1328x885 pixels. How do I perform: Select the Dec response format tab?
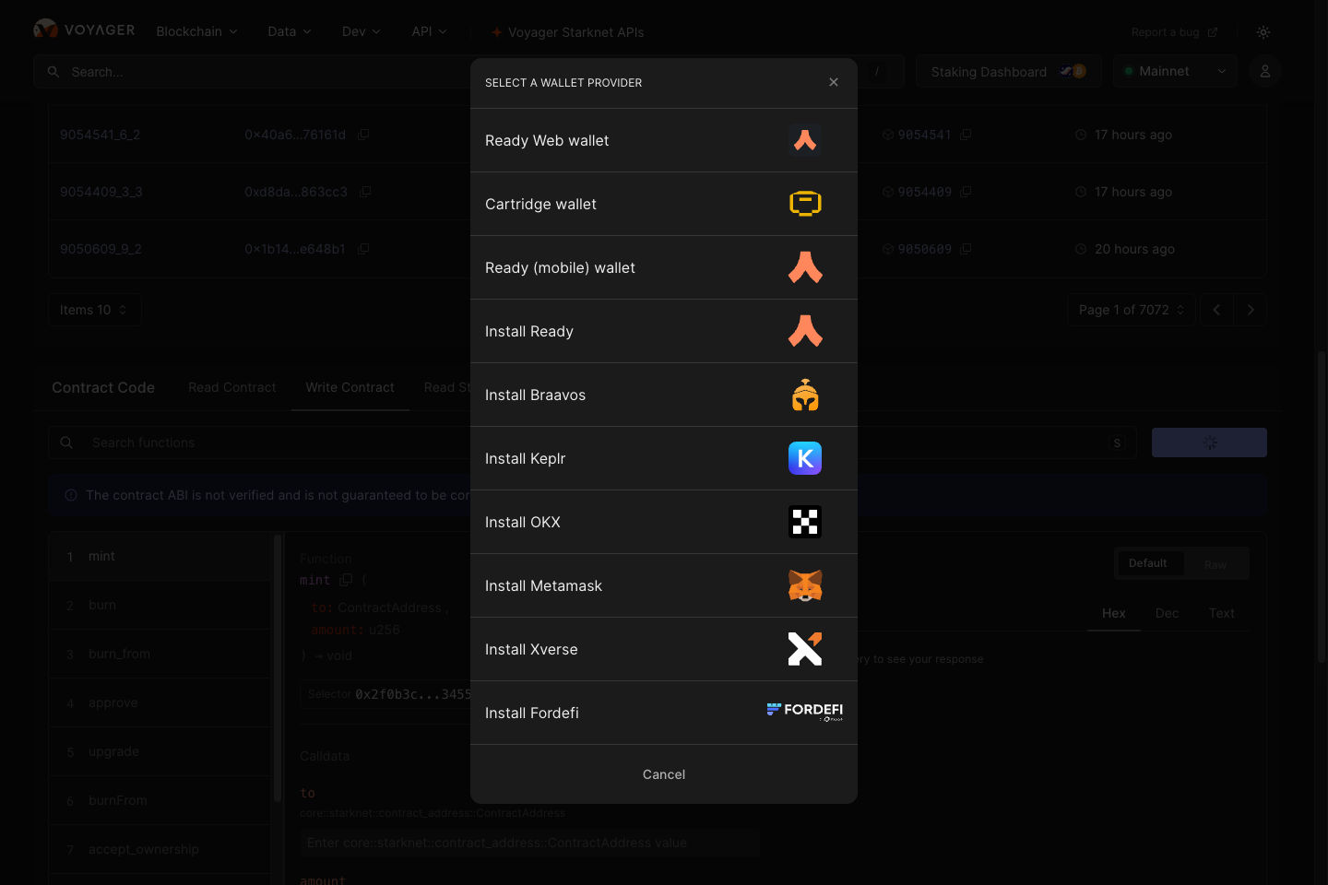1168,613
